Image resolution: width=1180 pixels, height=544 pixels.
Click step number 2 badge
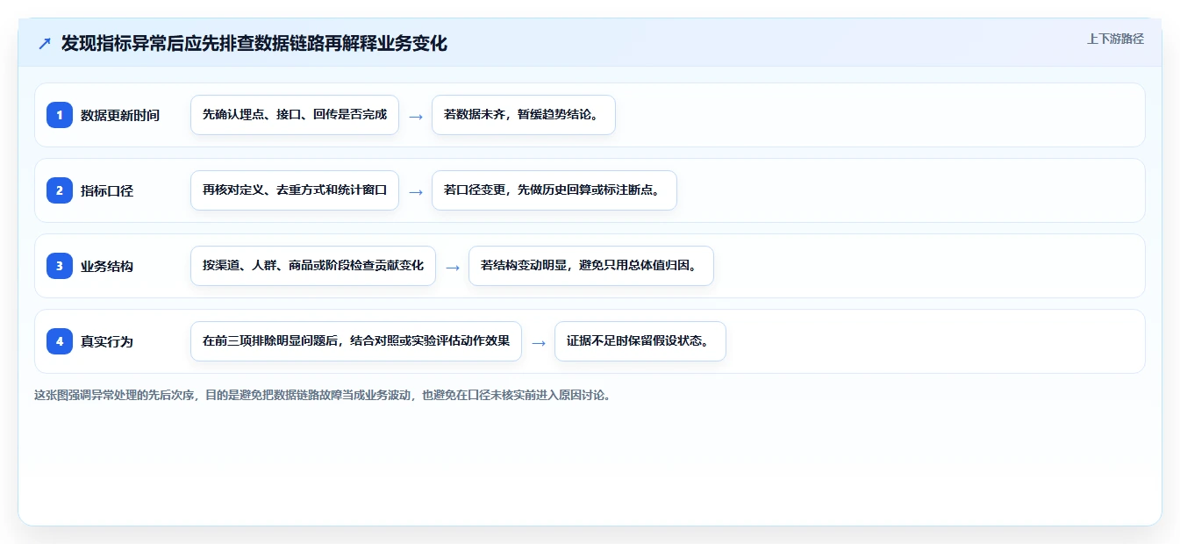(60, 190)
